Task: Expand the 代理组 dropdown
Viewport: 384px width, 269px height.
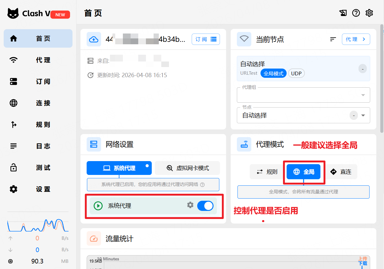Action: [x=363, y=95]
